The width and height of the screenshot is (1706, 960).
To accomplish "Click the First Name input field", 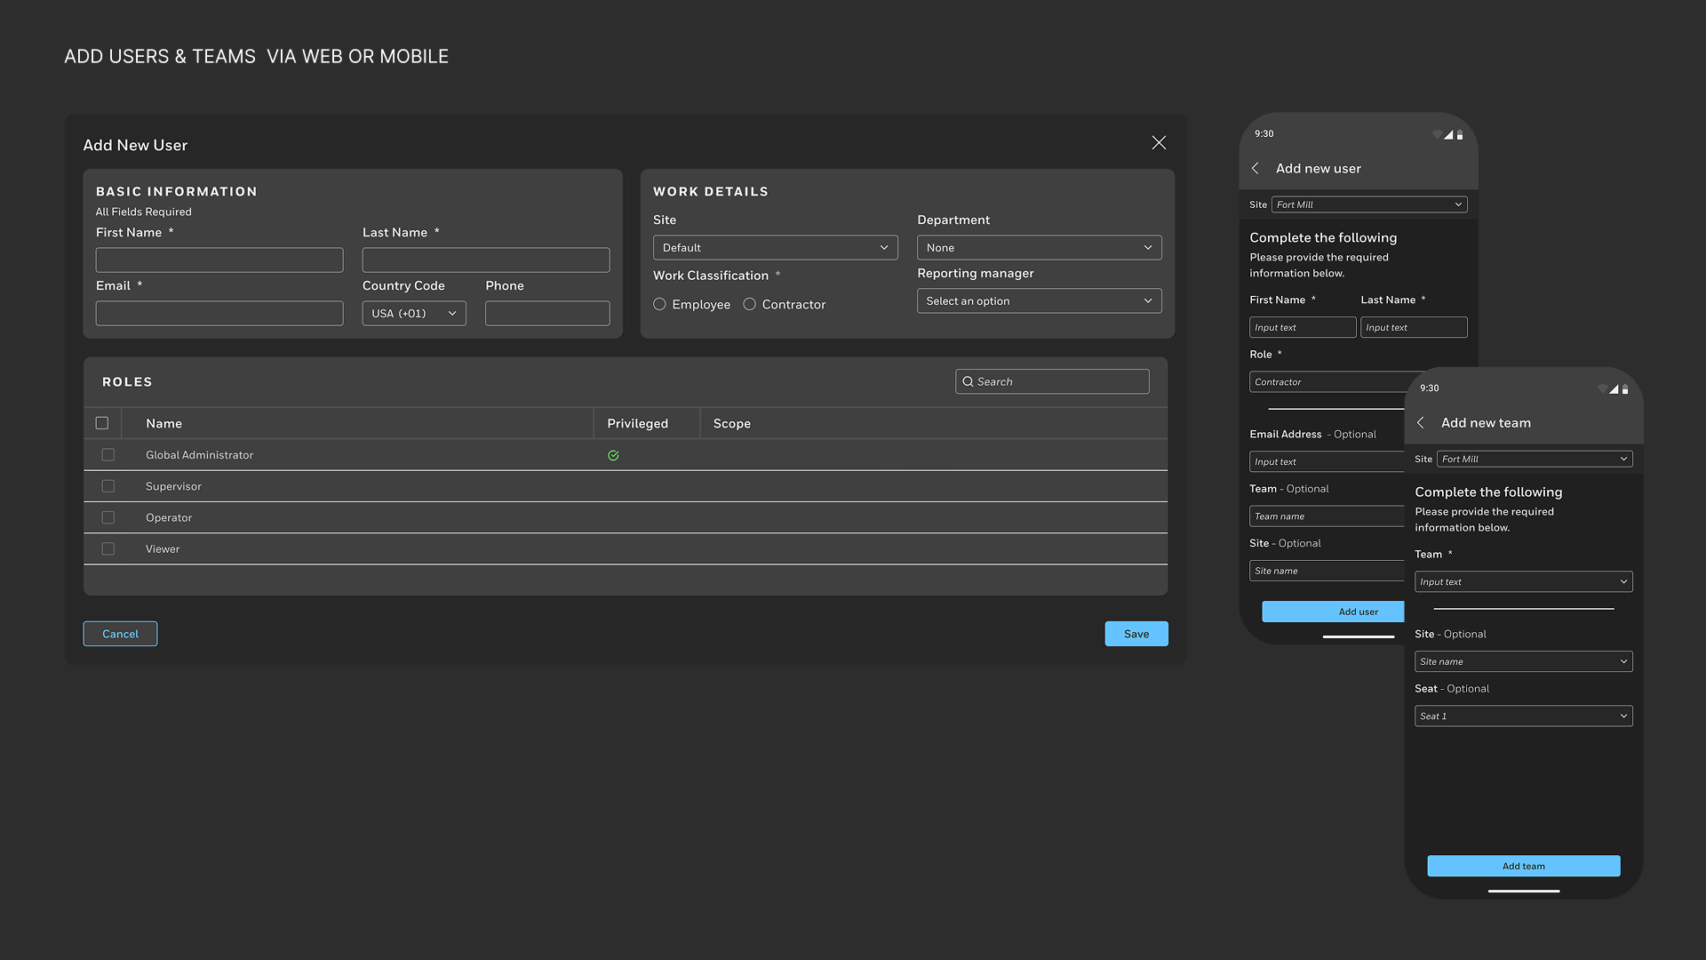I will 219,260.
